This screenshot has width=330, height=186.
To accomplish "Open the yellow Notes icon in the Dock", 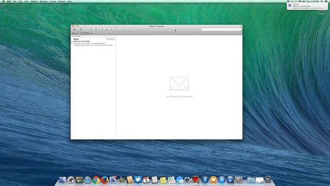I will 163,180.
